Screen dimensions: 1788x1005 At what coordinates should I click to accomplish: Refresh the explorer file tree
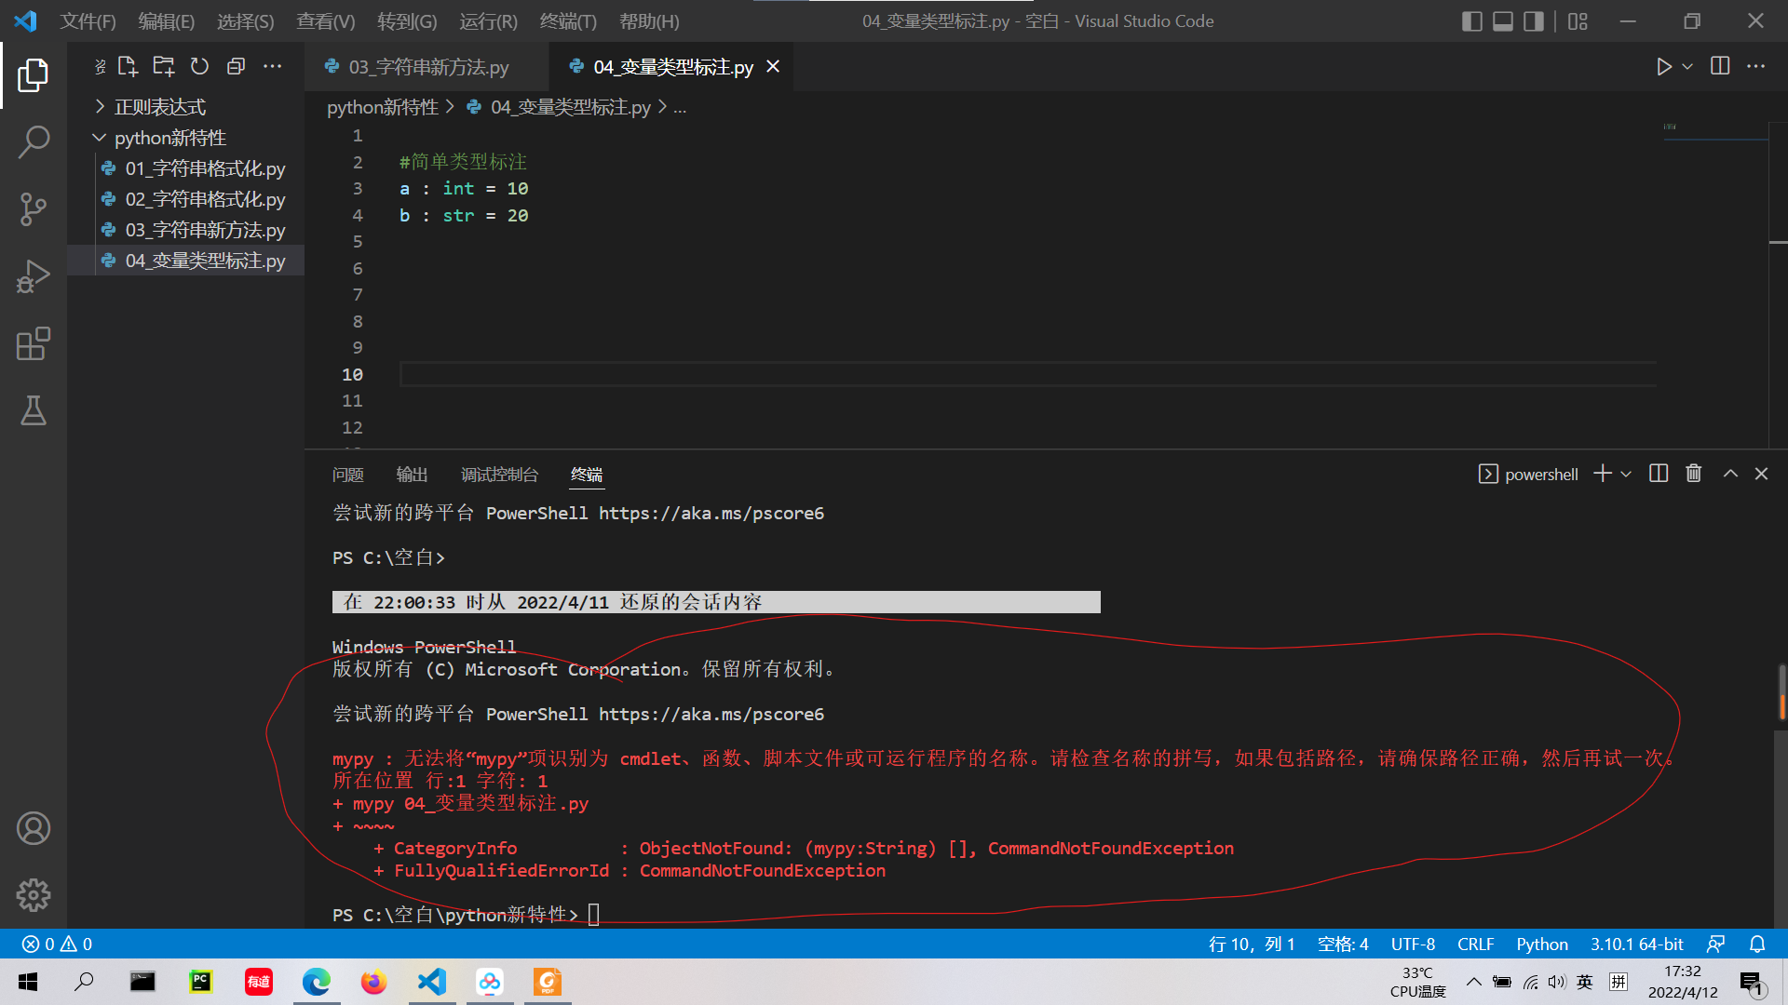(x=199, y=66)
